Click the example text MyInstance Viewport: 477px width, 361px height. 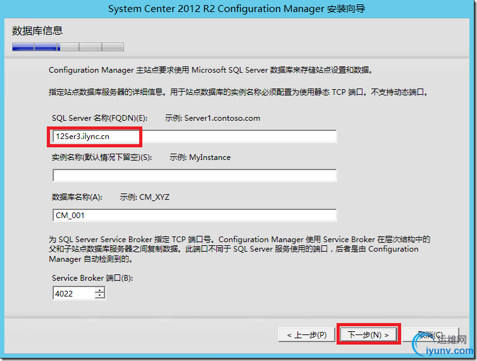point(209,157)
